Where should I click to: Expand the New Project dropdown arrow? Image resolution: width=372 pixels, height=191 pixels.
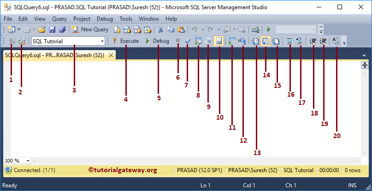(x=18, y=29)
